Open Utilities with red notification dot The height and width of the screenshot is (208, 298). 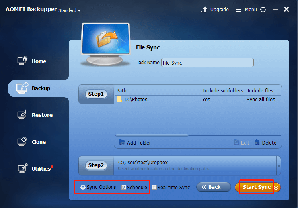tap(35, 169)
